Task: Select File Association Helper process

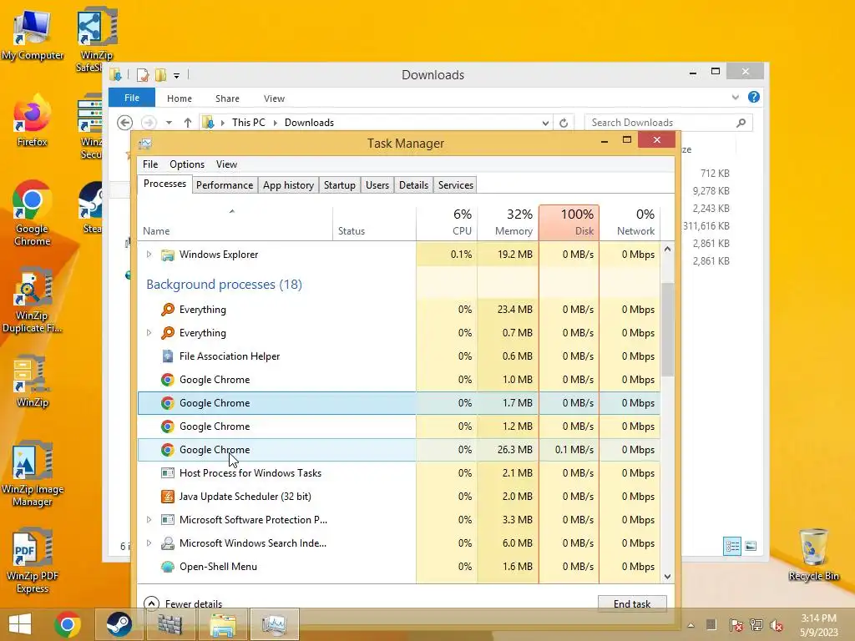Action: coord(398,356)
